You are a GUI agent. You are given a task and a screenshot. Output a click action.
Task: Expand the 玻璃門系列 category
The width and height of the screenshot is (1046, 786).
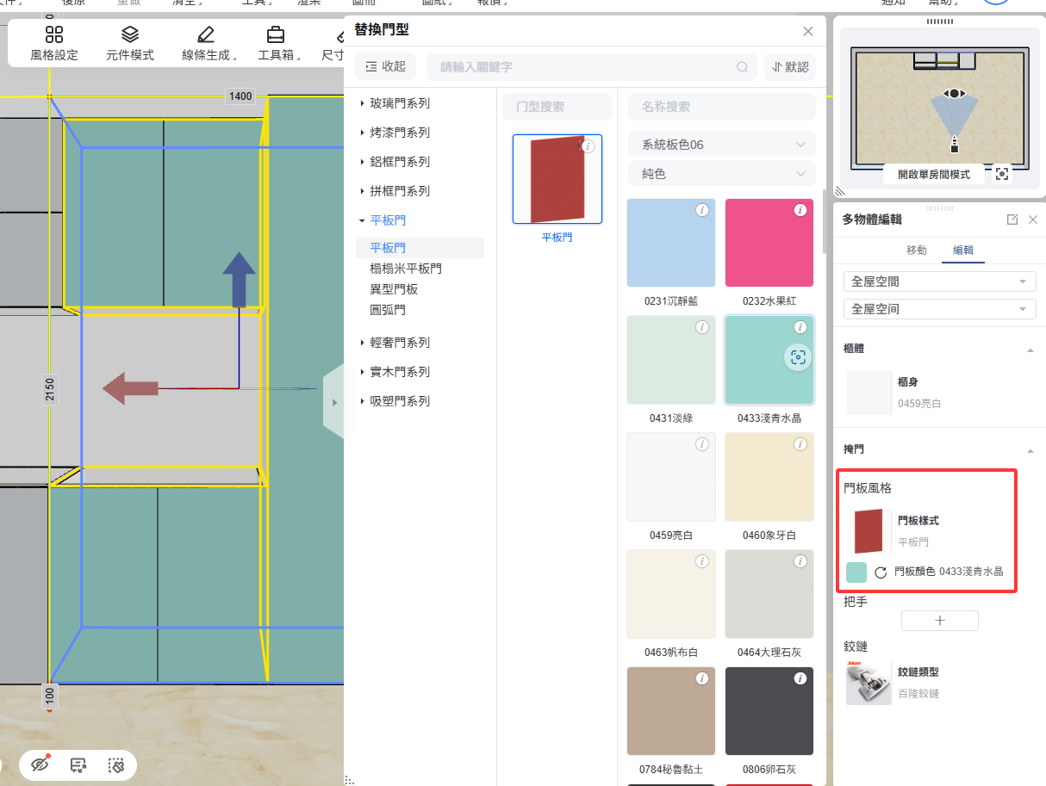[400, 103]
